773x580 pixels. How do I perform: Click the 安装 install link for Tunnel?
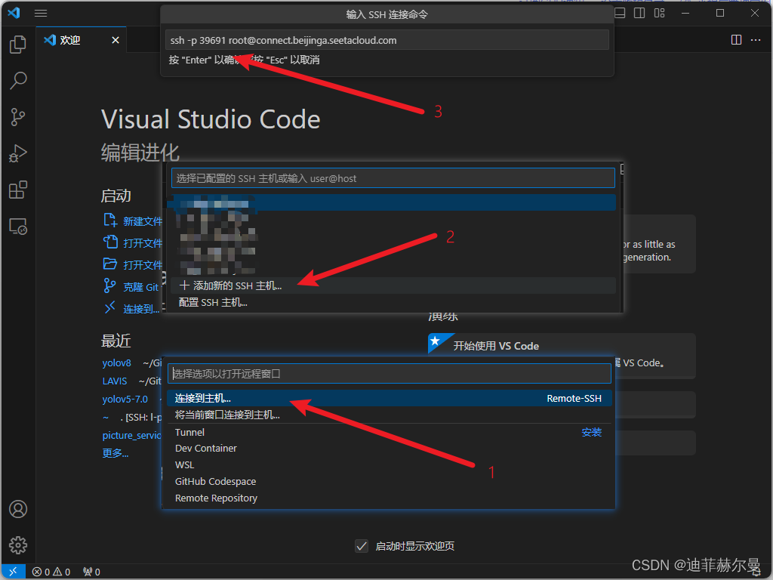click(x=591, y=432)
